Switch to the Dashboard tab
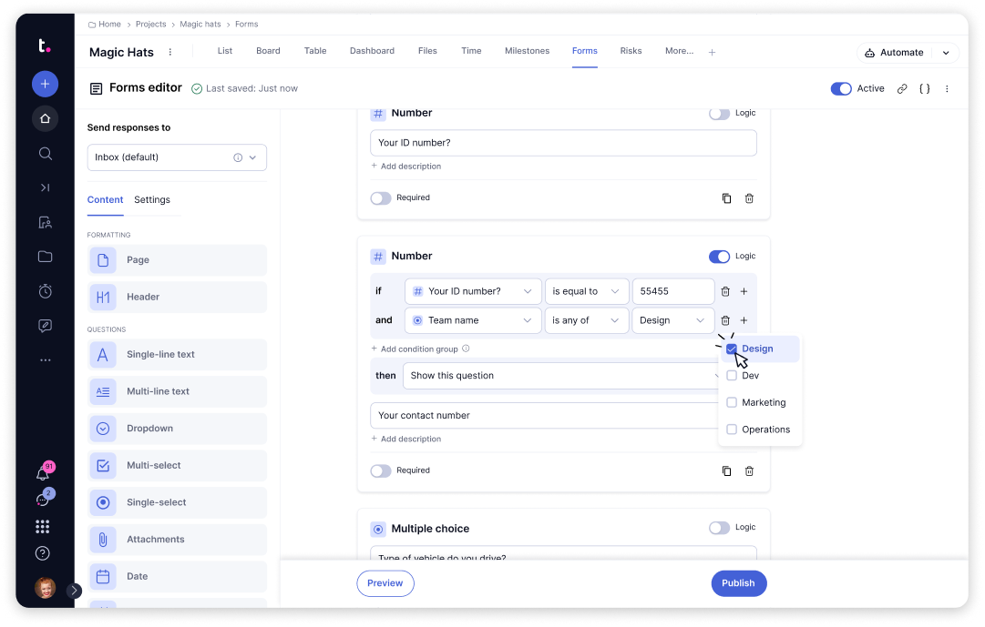The image size is (985, 627). tap(372, 51)
